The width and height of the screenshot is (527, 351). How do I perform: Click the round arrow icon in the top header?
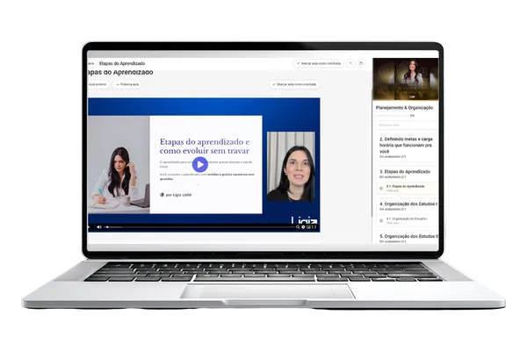350,63
